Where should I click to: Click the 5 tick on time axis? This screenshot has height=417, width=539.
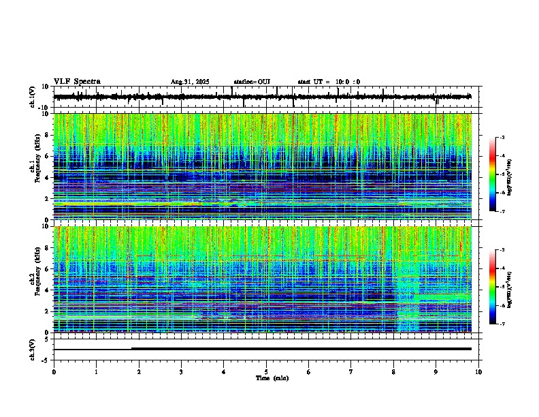pyautogui.click(x=266, y=372)
